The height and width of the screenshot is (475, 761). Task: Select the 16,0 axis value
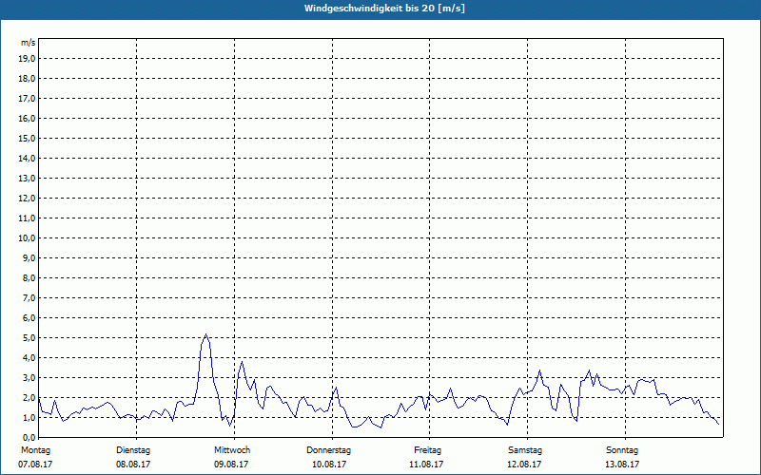[x=28, y=118]
